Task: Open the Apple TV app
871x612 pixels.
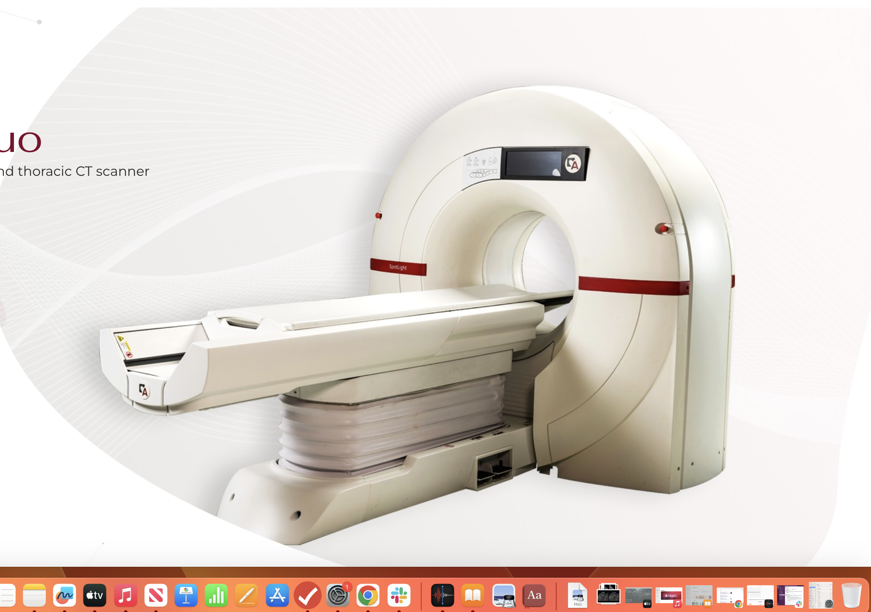Action: click(x=95, y=595)
